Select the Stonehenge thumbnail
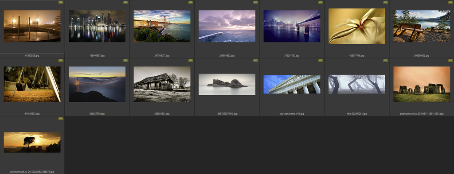Viewport: 454px width, 174px height. 422,84
